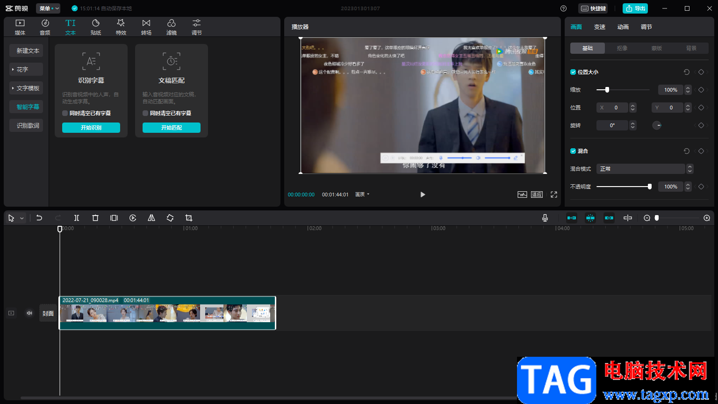
Task: Click the delete trash icon in timeline toolbar
Action: [95, 218]
